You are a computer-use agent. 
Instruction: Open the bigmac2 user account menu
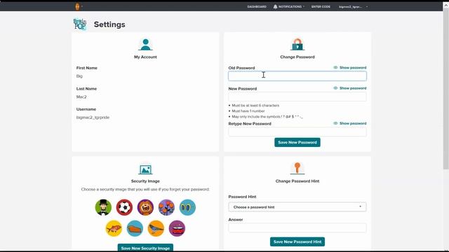click(353, 6)
